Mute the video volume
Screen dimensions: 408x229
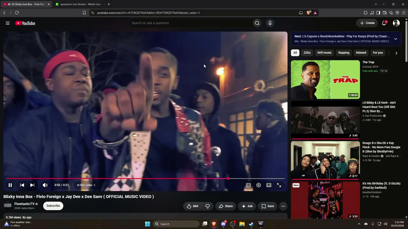(x=45, y=185)
